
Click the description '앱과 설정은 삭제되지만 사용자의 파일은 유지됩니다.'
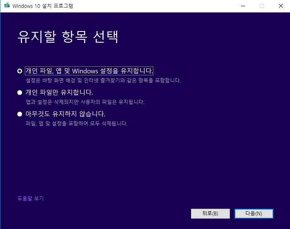click(x=85, y=102)
